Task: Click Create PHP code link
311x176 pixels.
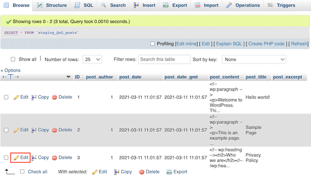Action: pyautogui.click(x=266, y=44)
